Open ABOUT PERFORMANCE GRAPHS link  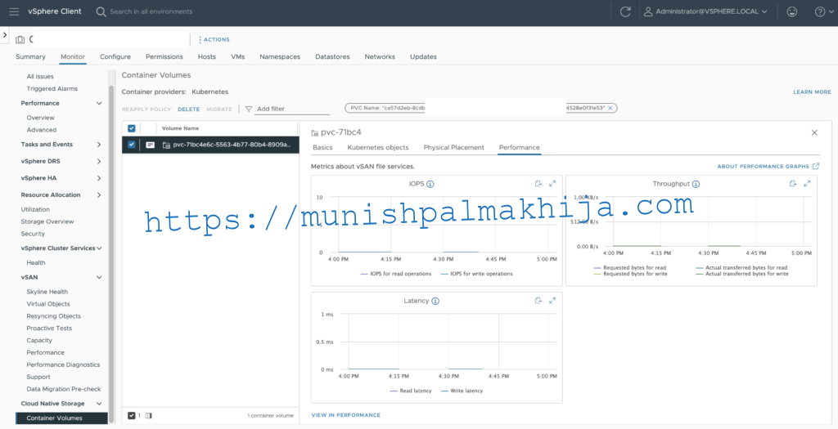point(764,167)
